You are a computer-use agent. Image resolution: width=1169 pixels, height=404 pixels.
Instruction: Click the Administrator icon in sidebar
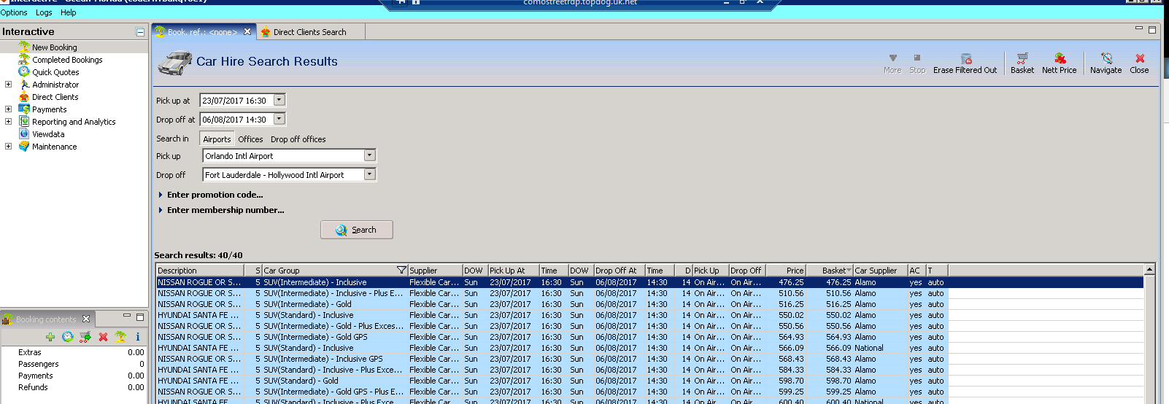(24, 84)
